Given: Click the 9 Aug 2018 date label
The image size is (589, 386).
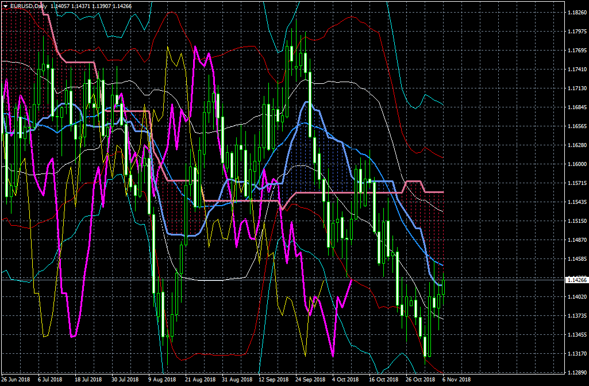Looking at the screenshot, I should [162, 380].
